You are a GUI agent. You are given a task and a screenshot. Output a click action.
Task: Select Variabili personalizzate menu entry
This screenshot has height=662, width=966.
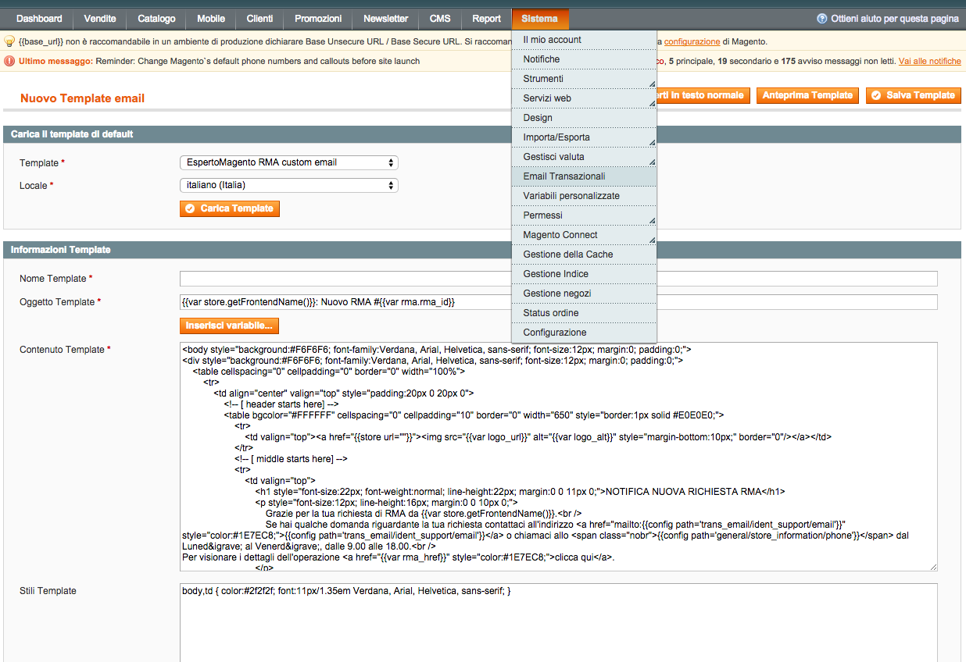tap(584, 196)
